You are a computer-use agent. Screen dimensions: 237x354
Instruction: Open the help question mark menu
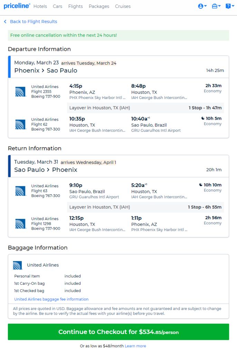tap(230, 6)
